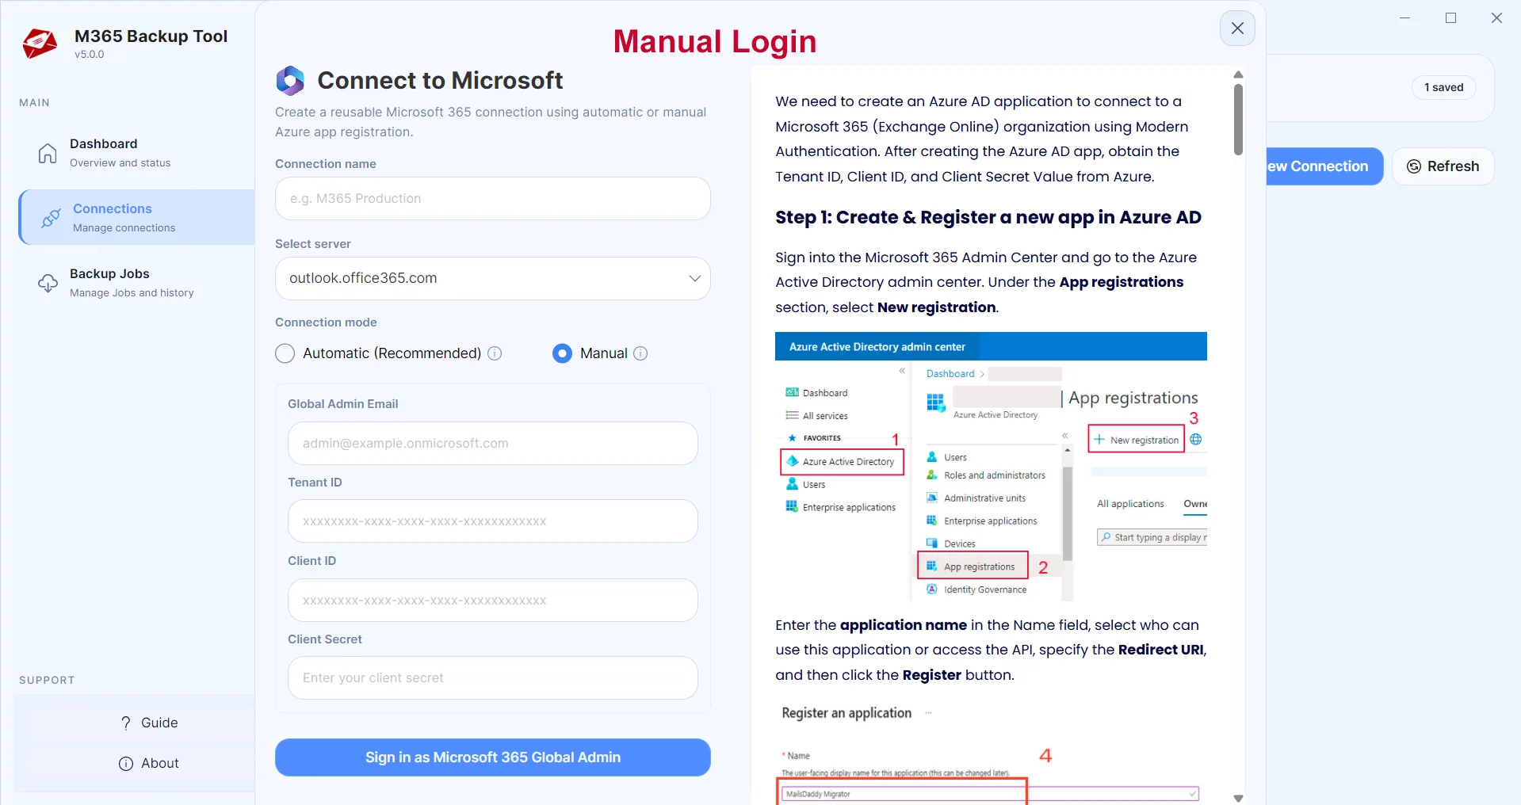Click the New Connection button
The height and width of the screenshot is (805, 1521).
(1324, 166)
